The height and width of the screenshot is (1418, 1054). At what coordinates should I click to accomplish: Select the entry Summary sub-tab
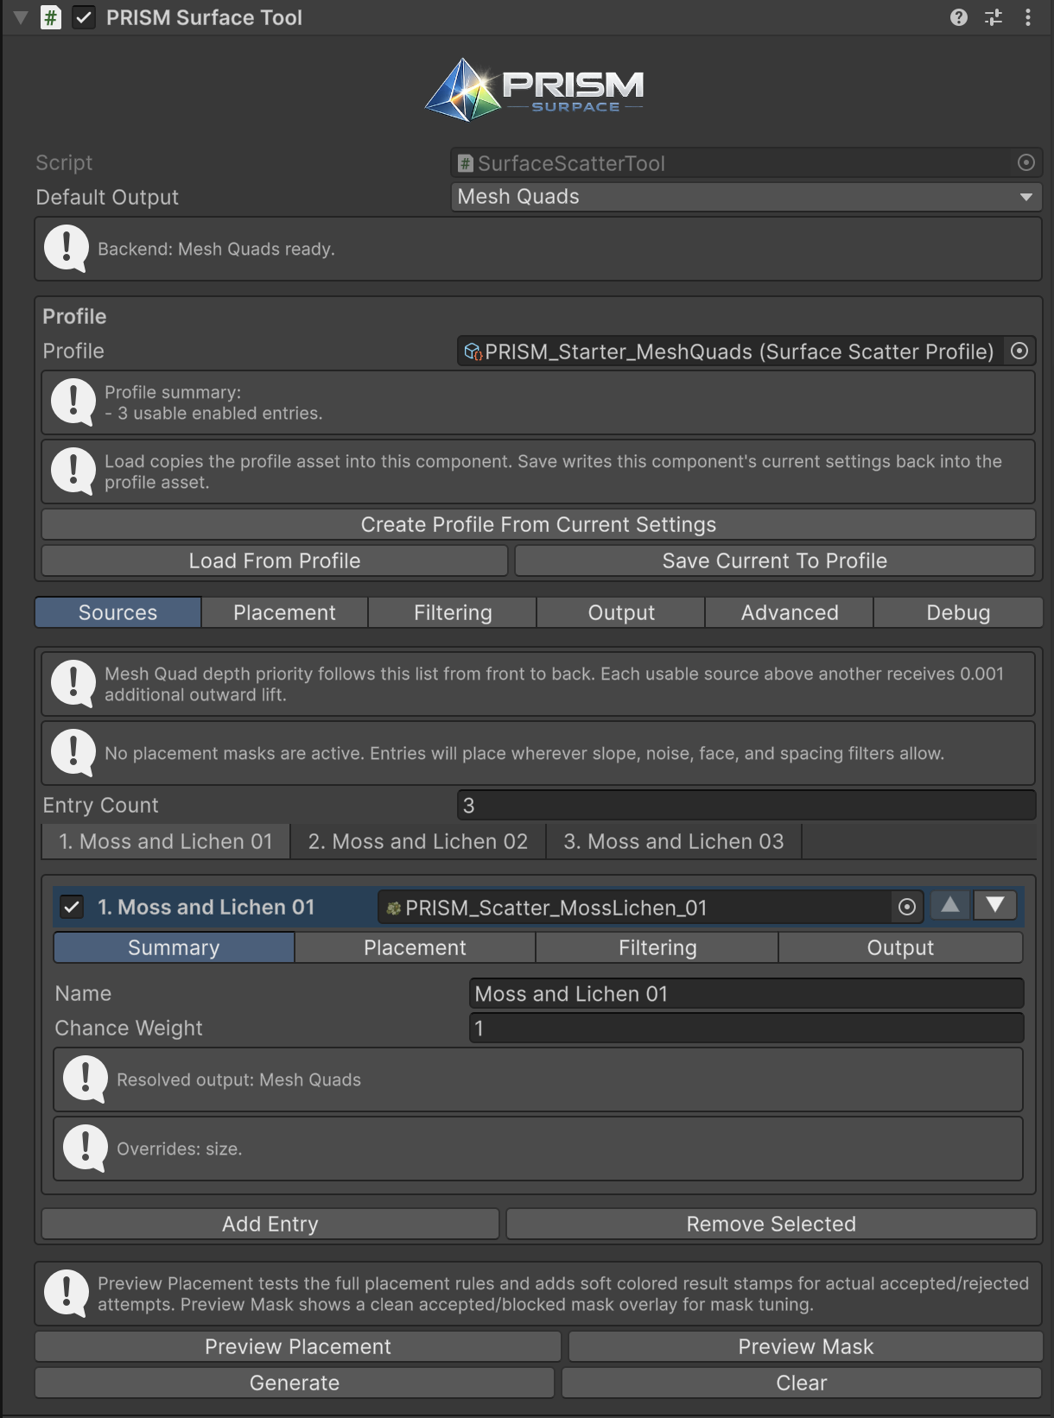(174, 947)
